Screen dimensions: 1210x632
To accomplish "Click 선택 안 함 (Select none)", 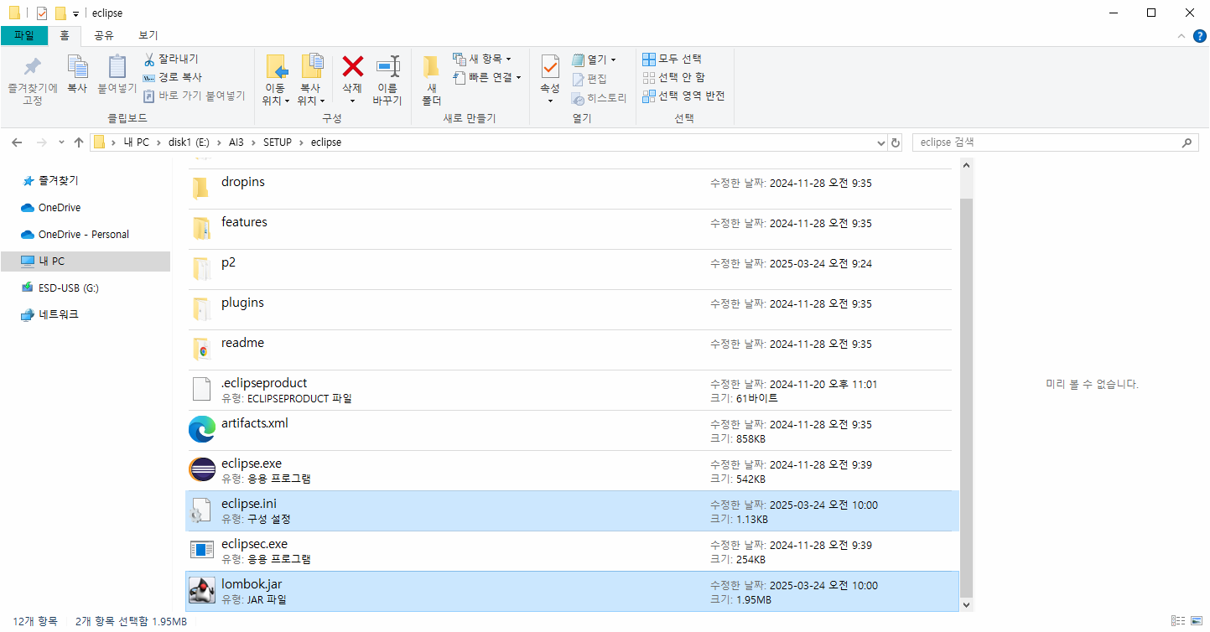I will (673, 77).
